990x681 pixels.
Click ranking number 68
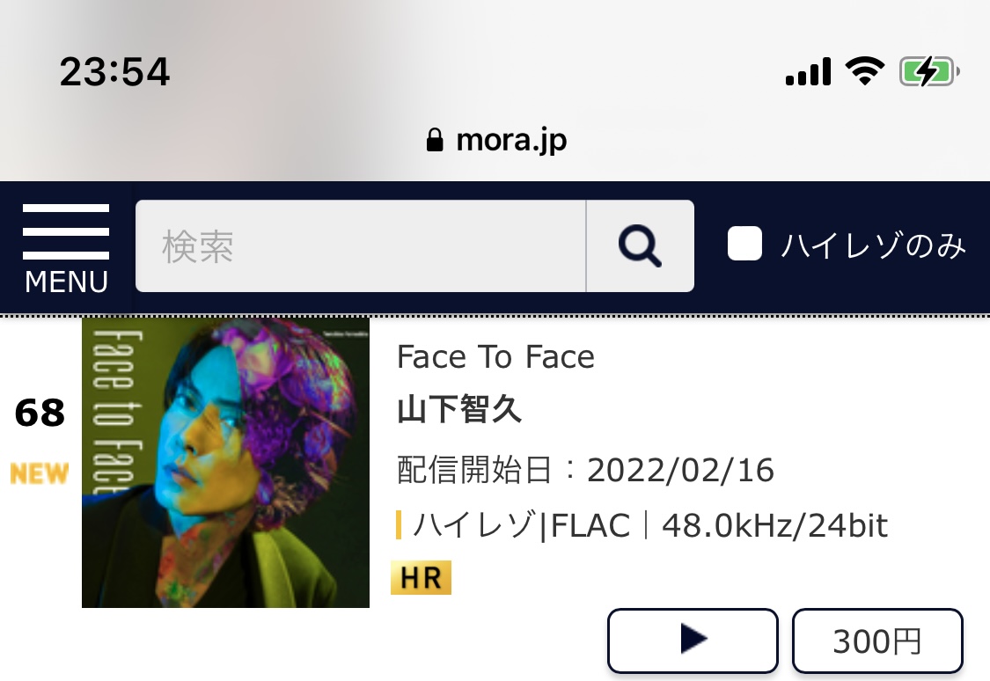39,413
